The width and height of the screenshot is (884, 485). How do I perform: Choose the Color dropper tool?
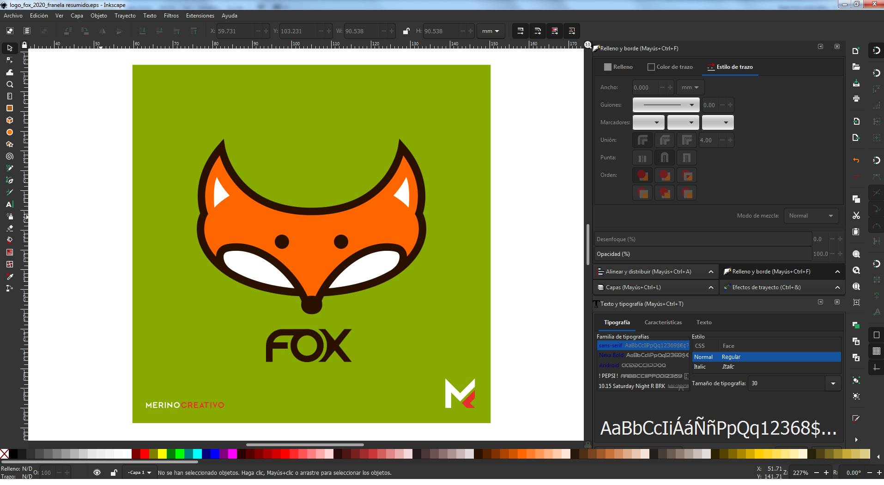[x=9, y=276]
